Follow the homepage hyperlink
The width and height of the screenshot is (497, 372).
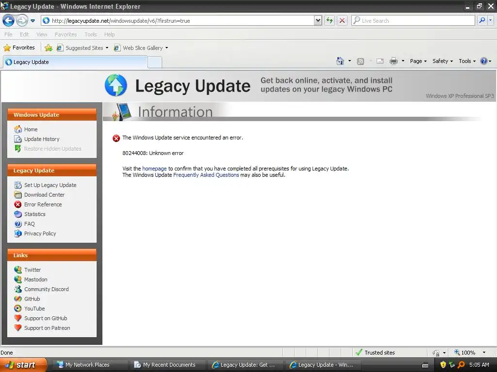154,169
